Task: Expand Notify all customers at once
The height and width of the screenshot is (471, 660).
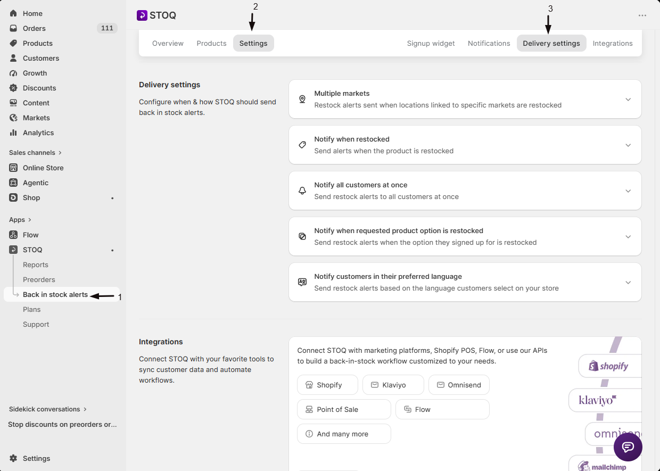Action: 628,191
